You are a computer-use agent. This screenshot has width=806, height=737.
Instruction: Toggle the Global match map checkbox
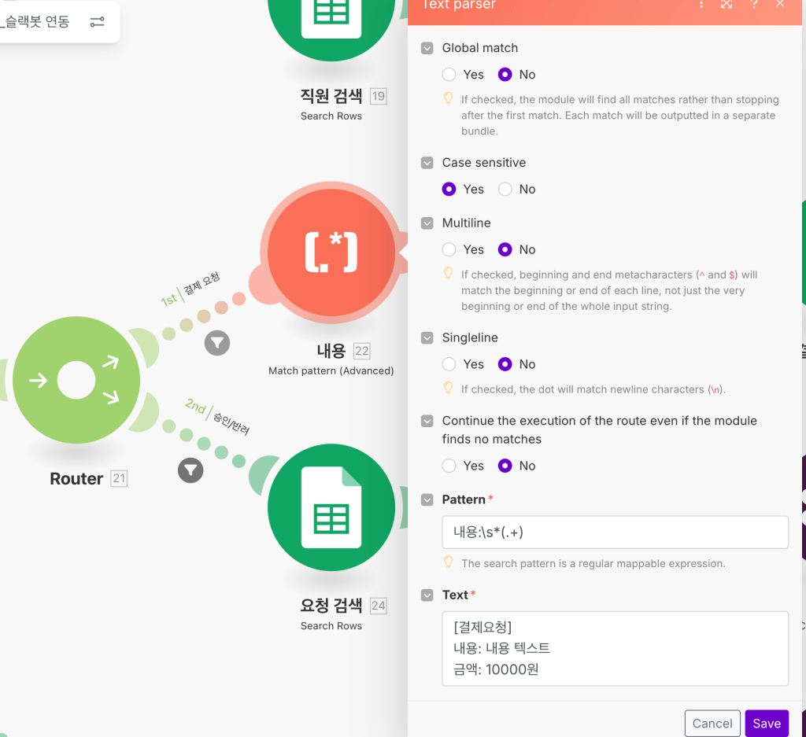427,48
